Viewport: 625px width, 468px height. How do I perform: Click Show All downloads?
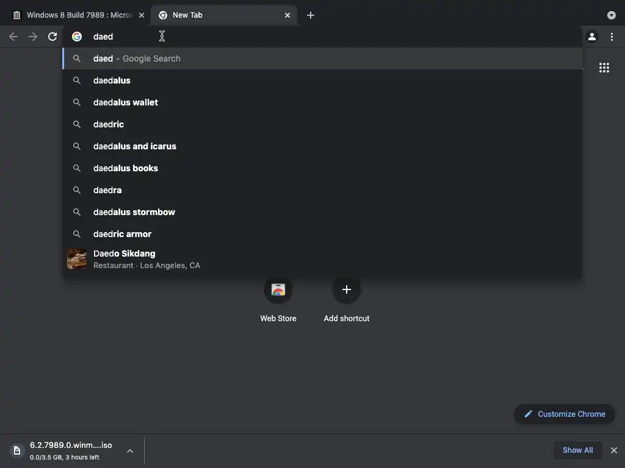click(x=577, y=450)
